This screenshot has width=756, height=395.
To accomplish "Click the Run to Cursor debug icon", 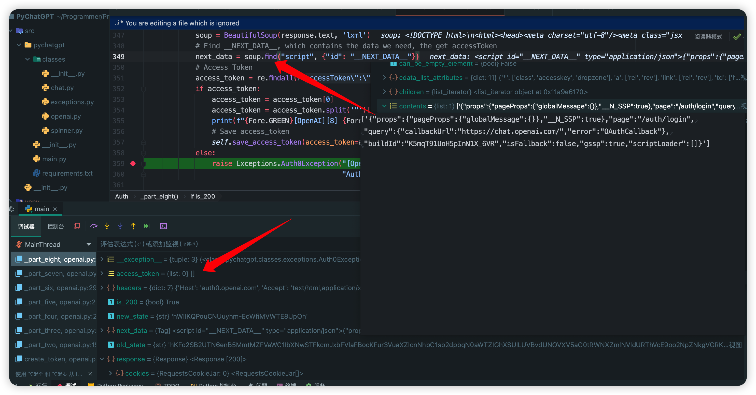I will (x=146, y=226).
